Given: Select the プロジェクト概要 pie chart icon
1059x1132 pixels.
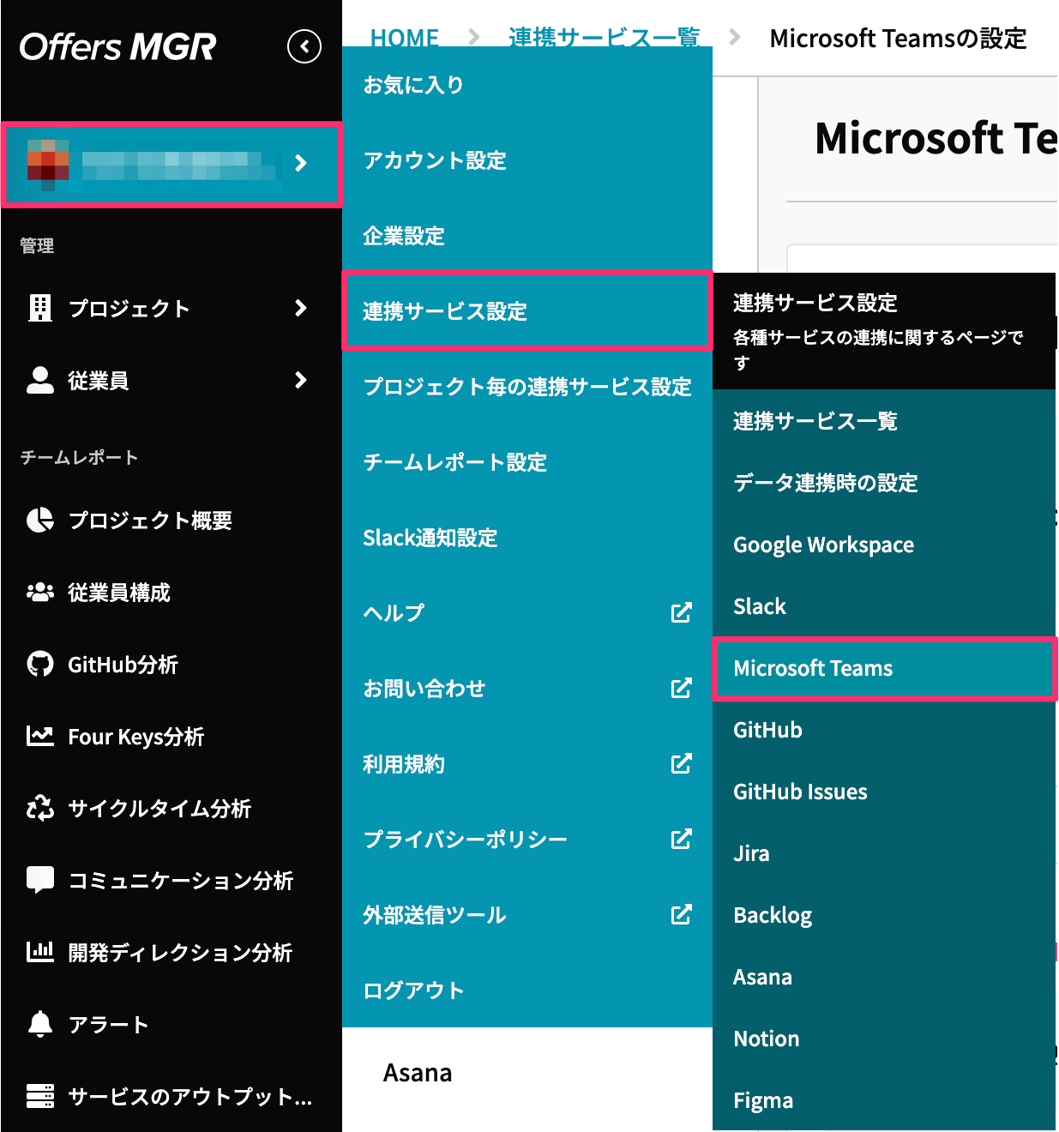Looking at the screenshot, I should click(39, 521).
